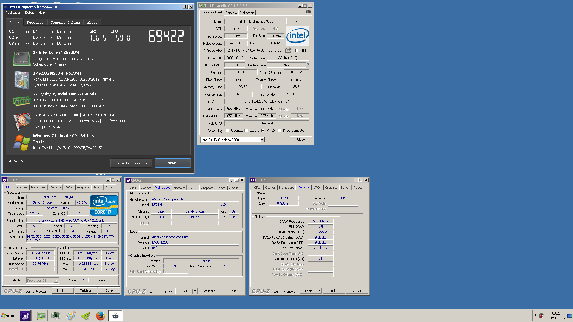Open Tools dropdown arrow in Memory window
This screenshot has height=322, width=573.
(319, 291)
